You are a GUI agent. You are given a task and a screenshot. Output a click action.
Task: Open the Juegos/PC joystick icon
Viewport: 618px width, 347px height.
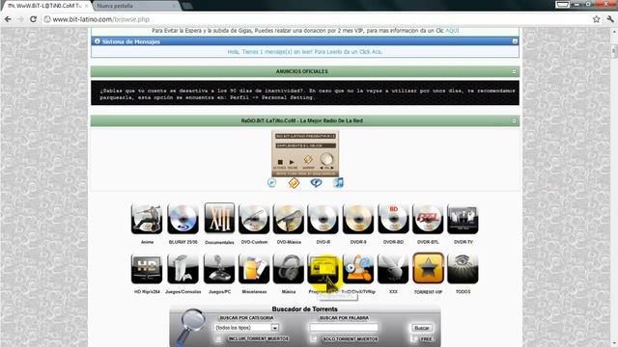219,269
